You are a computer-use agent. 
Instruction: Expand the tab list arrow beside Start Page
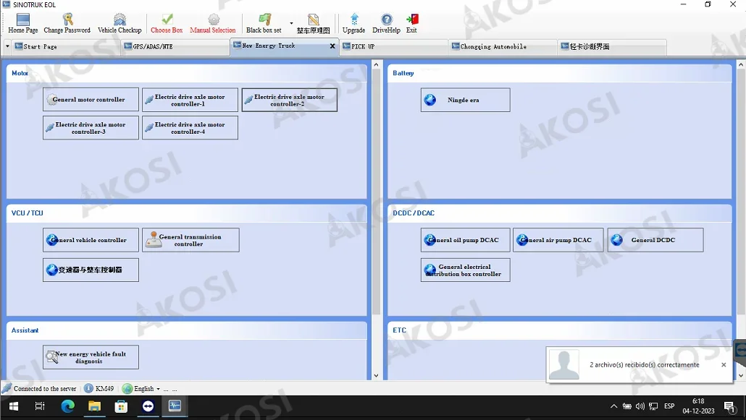pyautogui.click(x=7, y=46)
